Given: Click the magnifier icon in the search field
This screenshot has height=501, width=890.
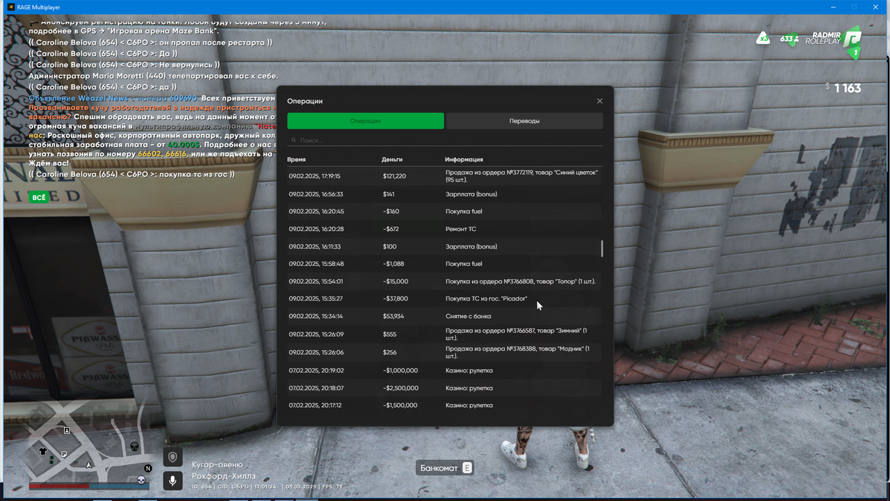Looking at the screenshot, I should click(x=294, y=141).
